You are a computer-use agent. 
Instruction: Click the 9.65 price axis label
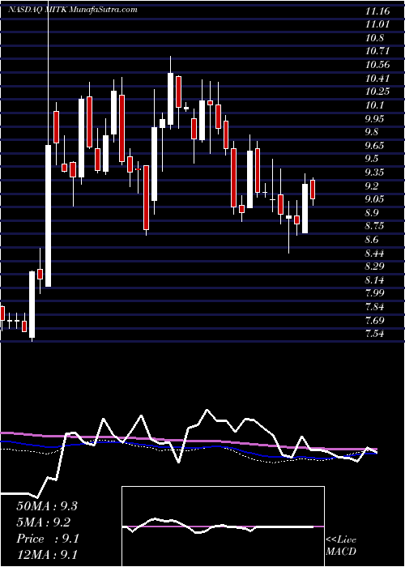tap(376, 146)
